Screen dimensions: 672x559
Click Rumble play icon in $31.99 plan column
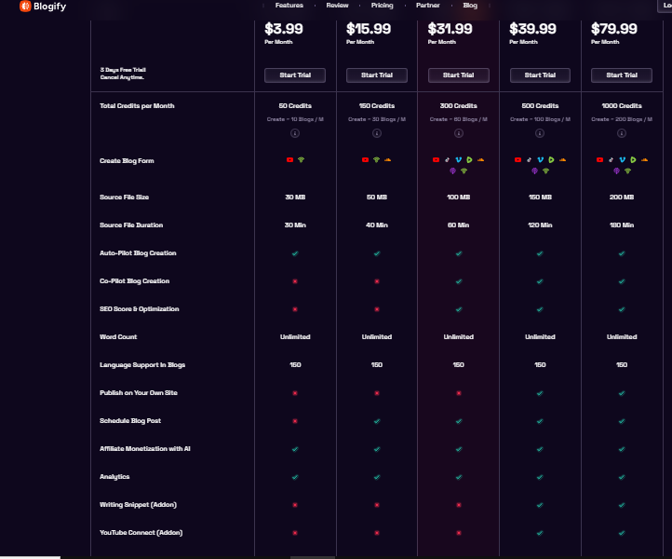[469, 159]
